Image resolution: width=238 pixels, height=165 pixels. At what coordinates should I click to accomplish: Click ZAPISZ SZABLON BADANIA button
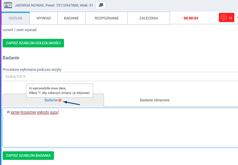[28, 156]
